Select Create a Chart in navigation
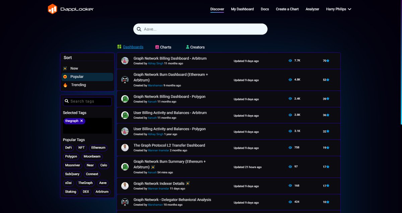The image size is (402, 213). [x=287, y=9]
